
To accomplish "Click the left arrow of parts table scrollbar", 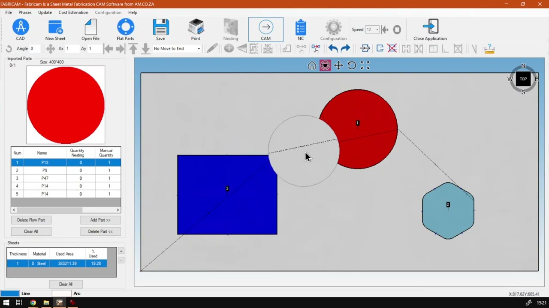I will 14,210.
